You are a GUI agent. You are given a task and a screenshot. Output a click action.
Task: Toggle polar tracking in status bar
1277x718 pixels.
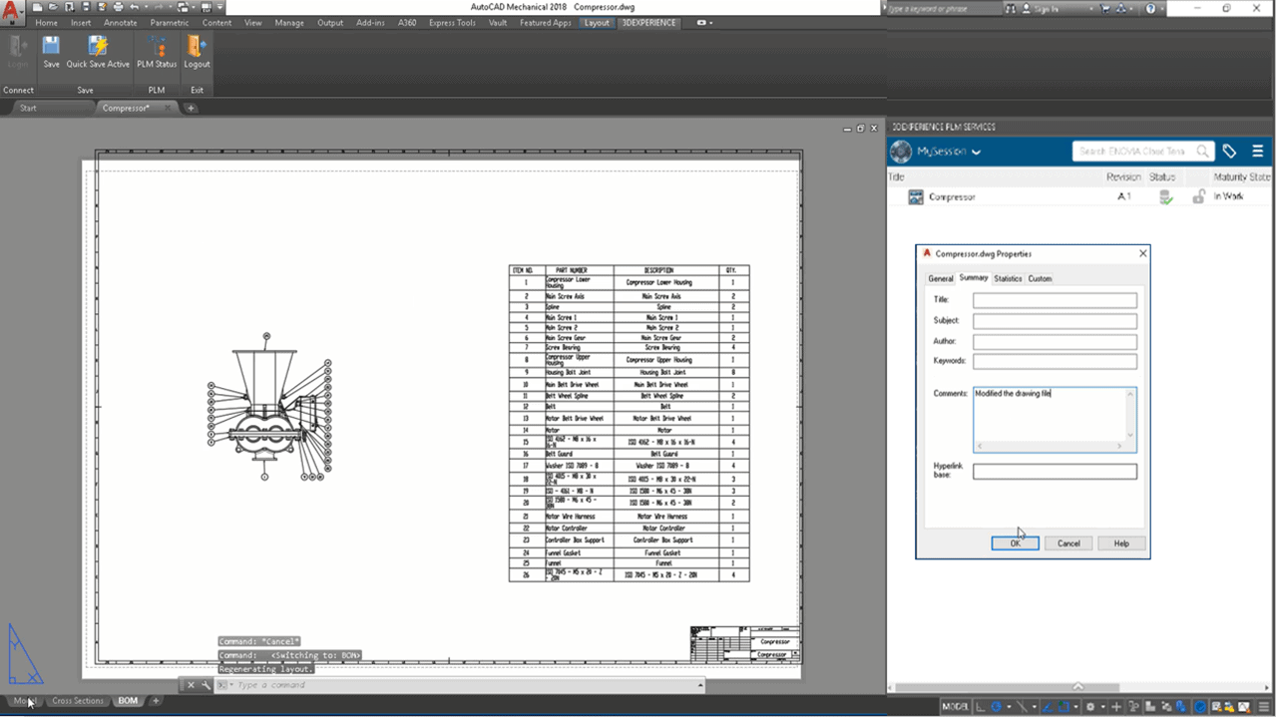click(996, 707)
